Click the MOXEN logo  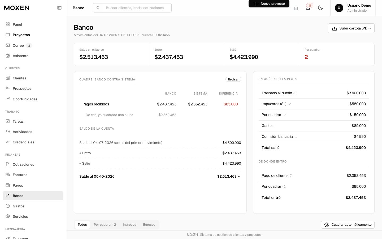pyautogui.click(x=17, y=8)
